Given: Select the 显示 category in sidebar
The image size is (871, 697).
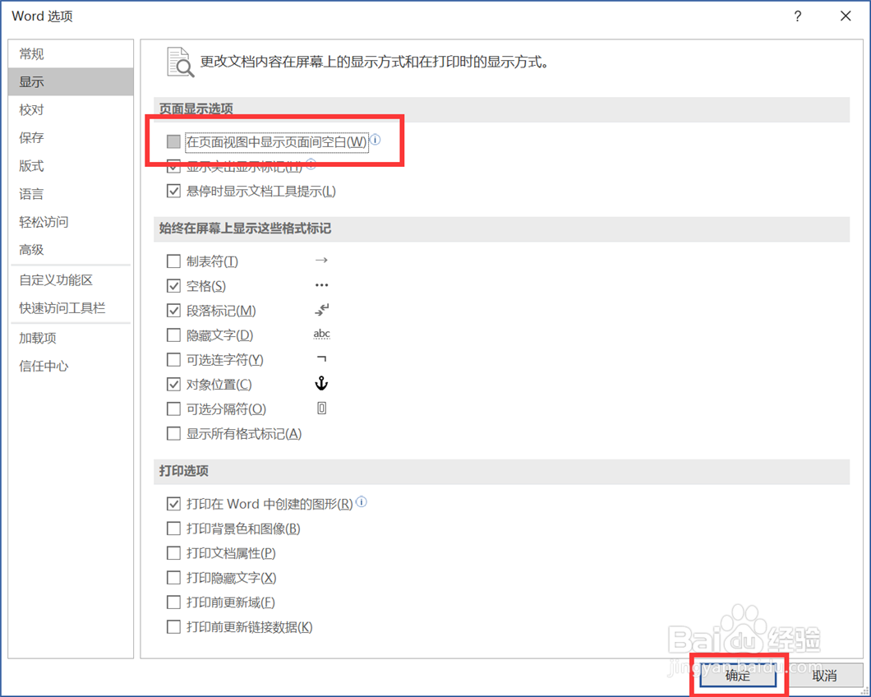Looking at the screenshot, I should coord(71,81).
